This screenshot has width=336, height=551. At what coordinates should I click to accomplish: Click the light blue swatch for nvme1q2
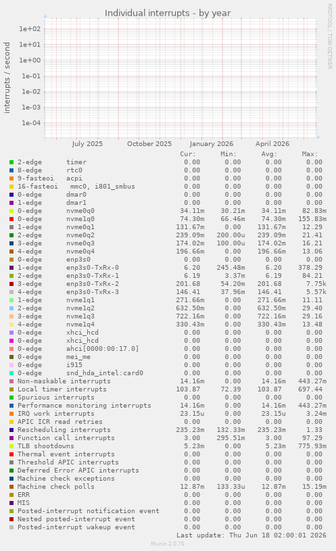point(11,308)
